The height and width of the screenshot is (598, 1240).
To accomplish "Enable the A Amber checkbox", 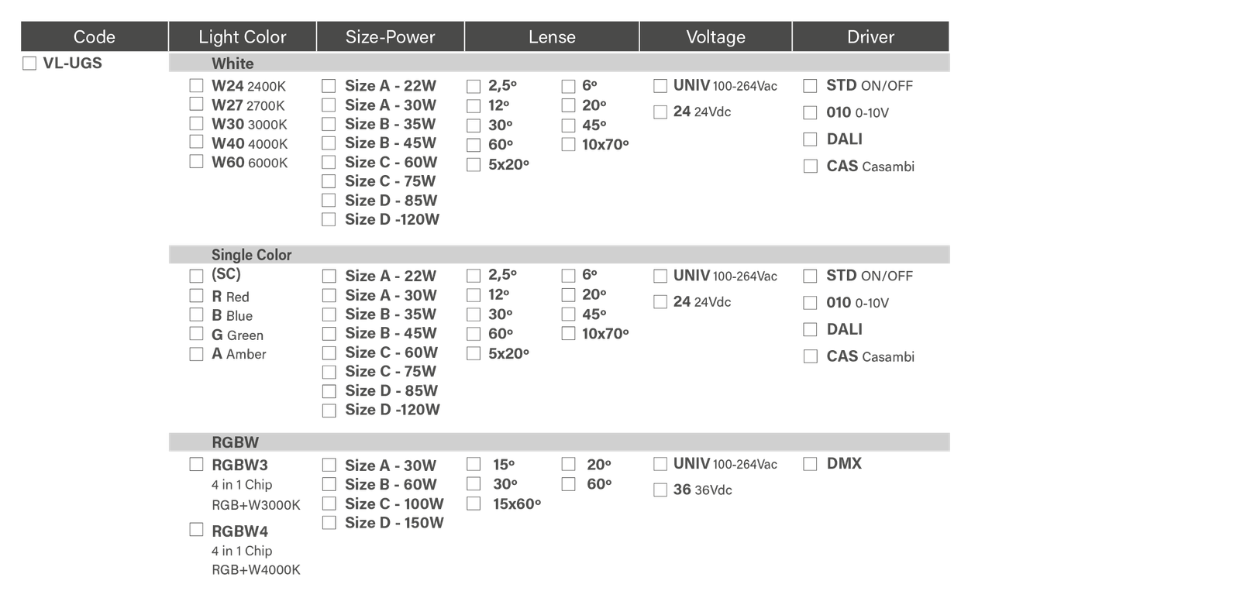I will 197,353.
